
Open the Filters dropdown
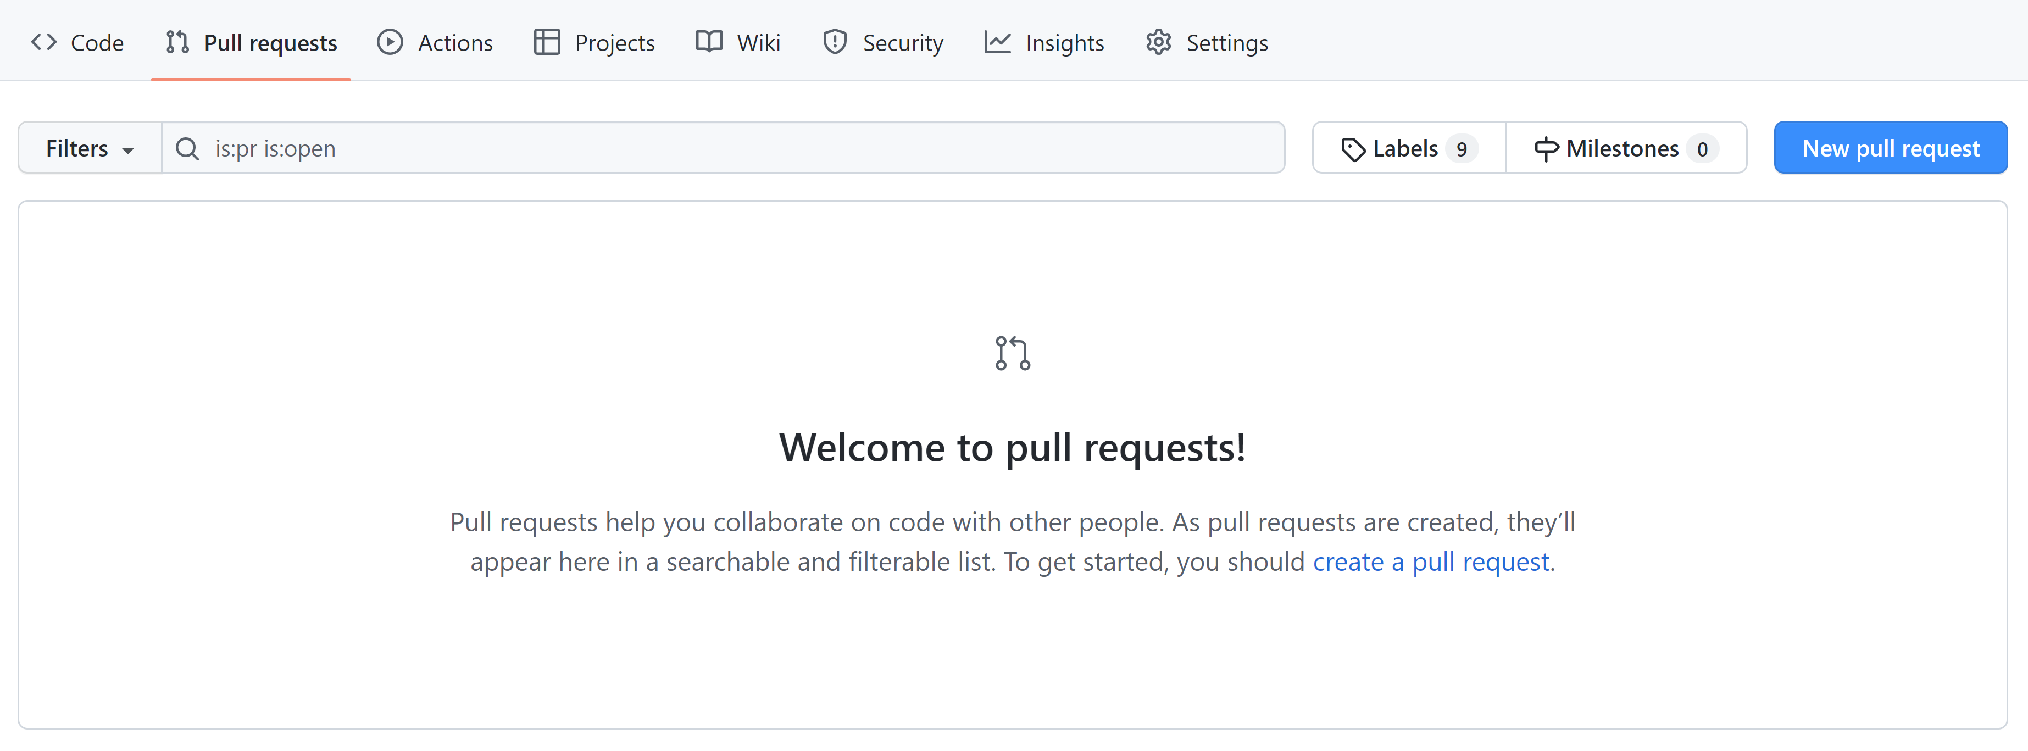pyautogui.click(x=89, y=149)
